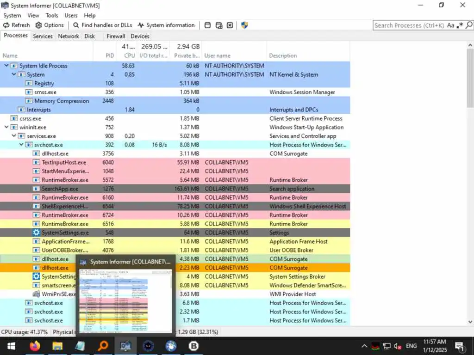Click the muted volume tray icon
474x355 pixels.
click(398, 346)
